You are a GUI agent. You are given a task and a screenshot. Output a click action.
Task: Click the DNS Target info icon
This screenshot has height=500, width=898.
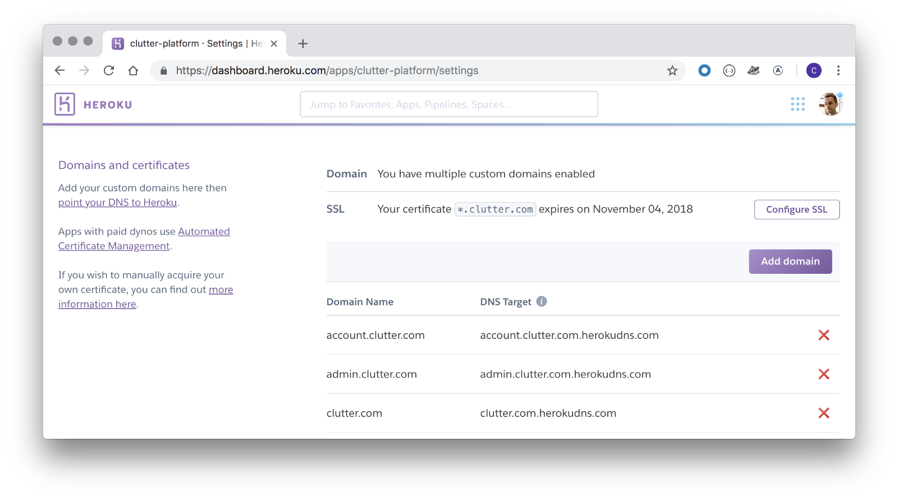[x=542, y=301]
